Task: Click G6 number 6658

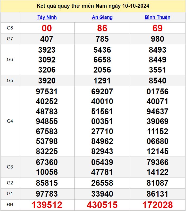Action: click(x=102, y=60)
